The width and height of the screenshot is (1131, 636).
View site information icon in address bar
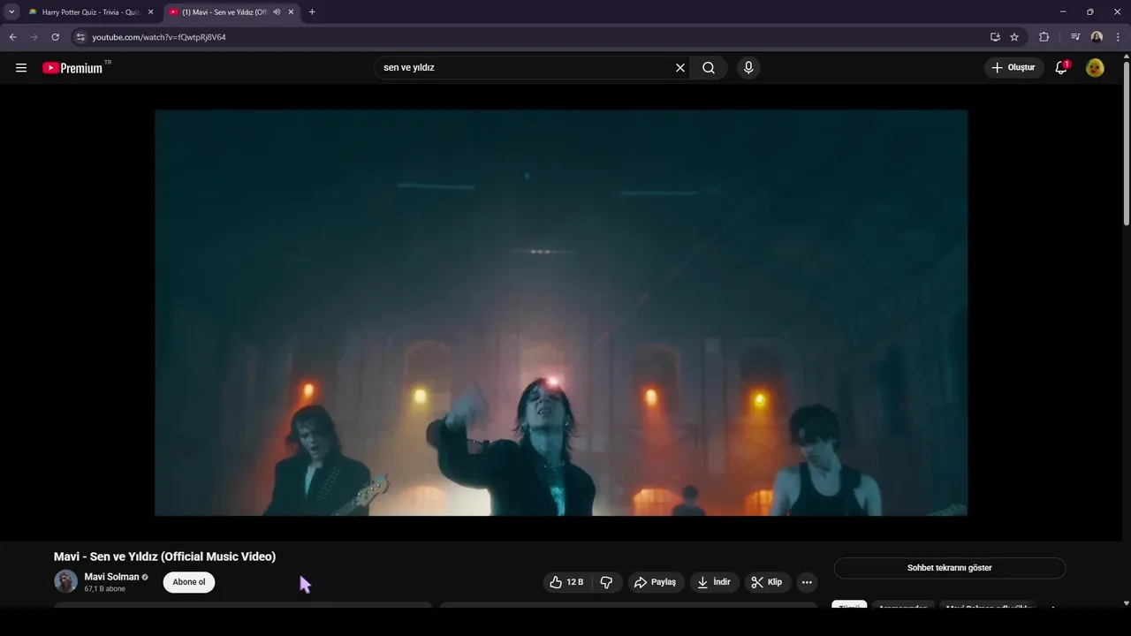(80, 37)
